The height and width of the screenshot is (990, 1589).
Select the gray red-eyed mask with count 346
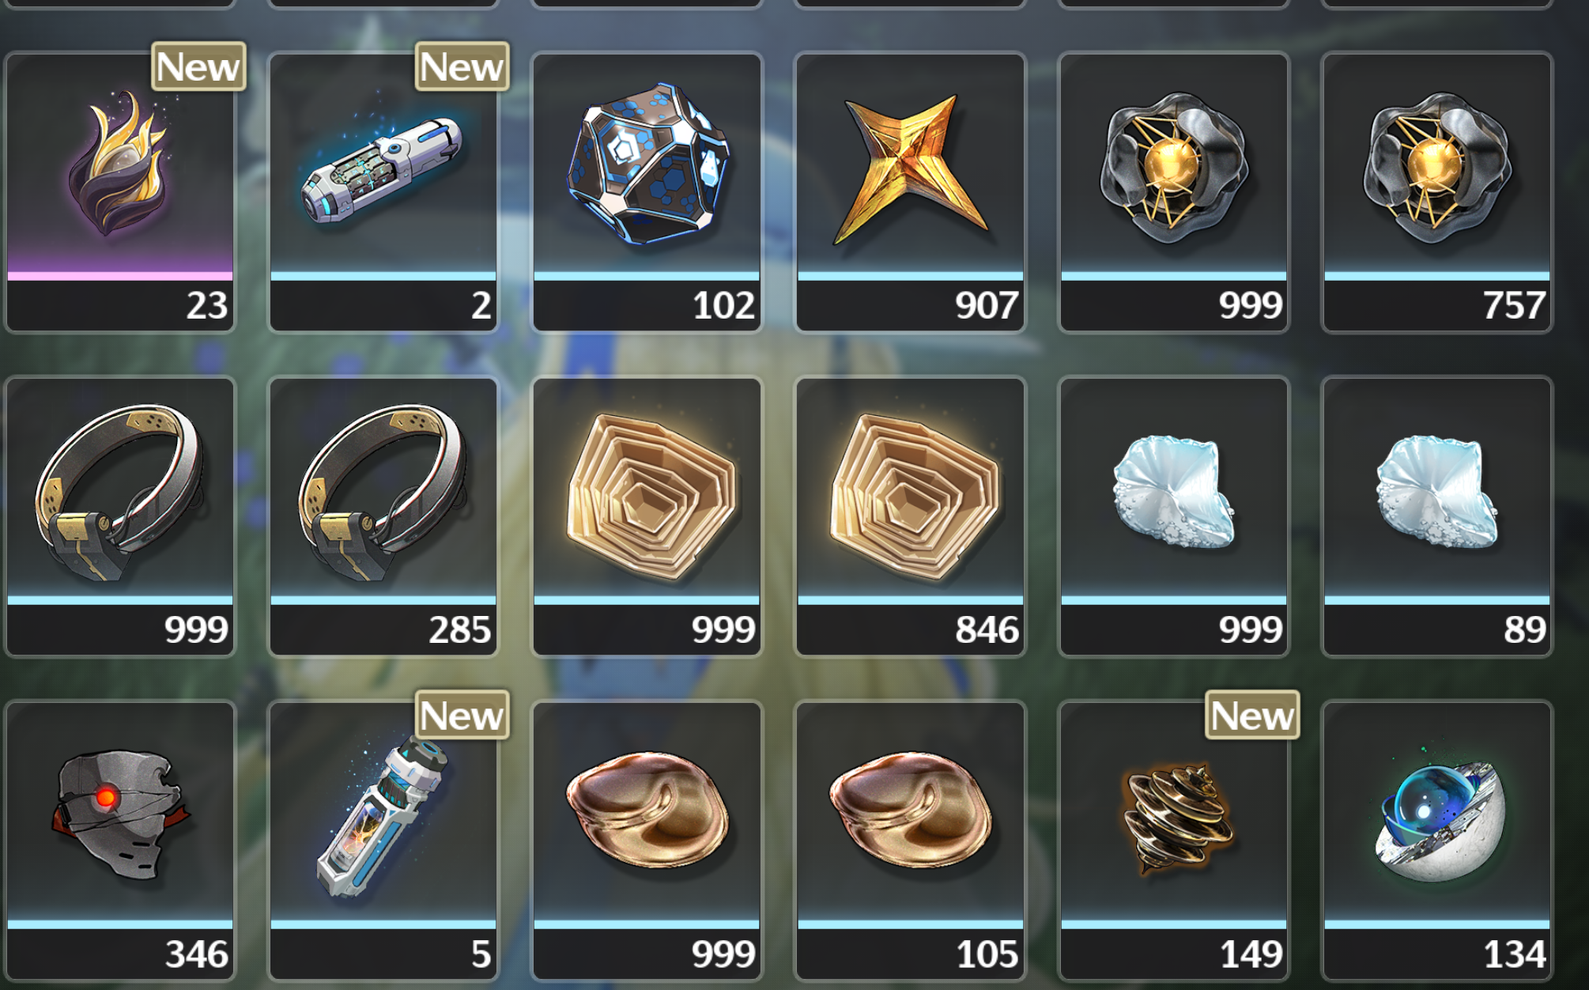coord(120,841)
